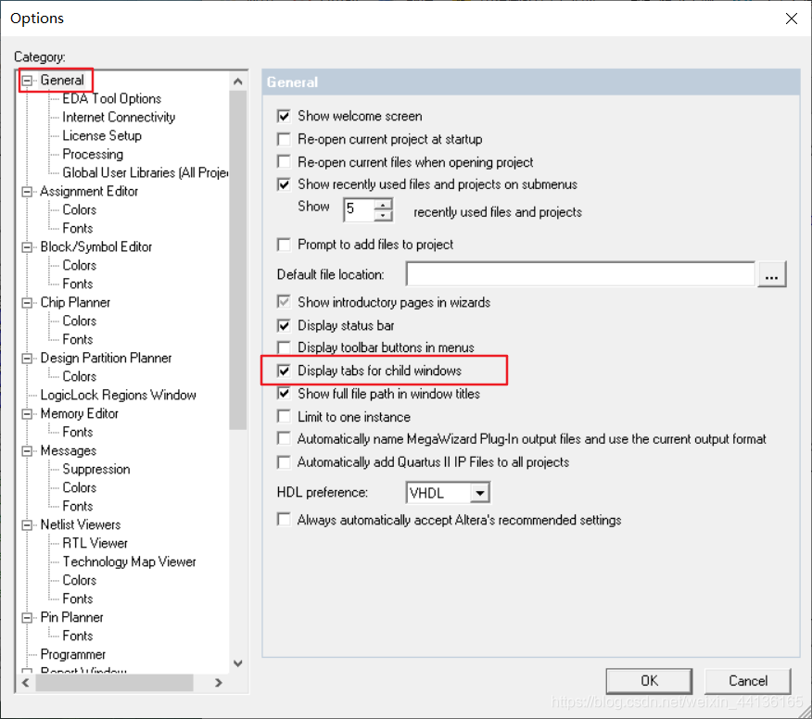Select Memory Editor category
Viewport: 812px width, 719px height.
click(x=79, y=414)
